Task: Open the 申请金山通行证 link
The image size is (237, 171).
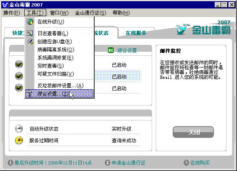Action: click(x=129, y=163)
